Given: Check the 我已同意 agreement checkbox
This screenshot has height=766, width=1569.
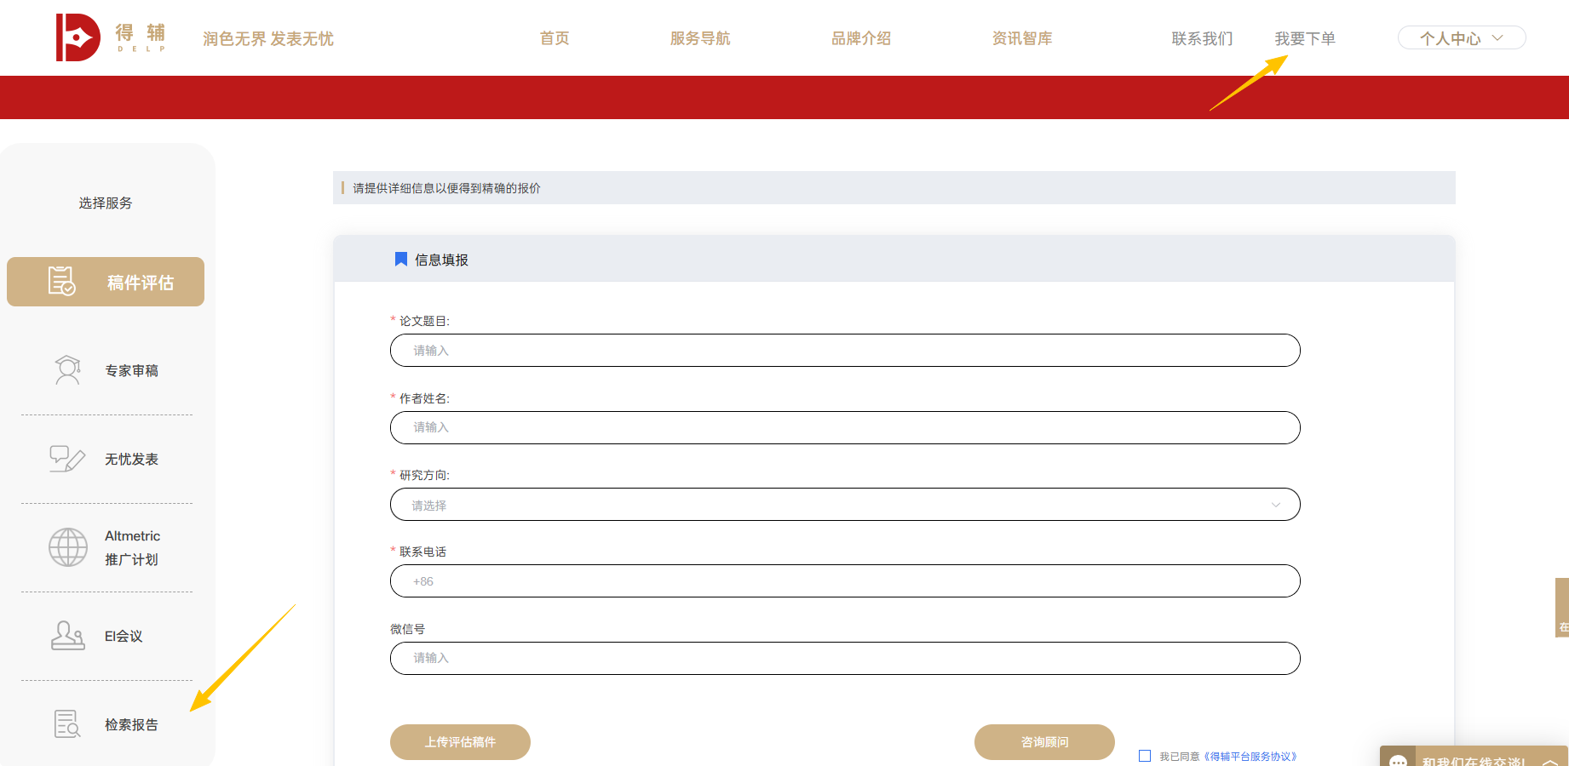Looking at the screenshot, I should click(1146, 755).
